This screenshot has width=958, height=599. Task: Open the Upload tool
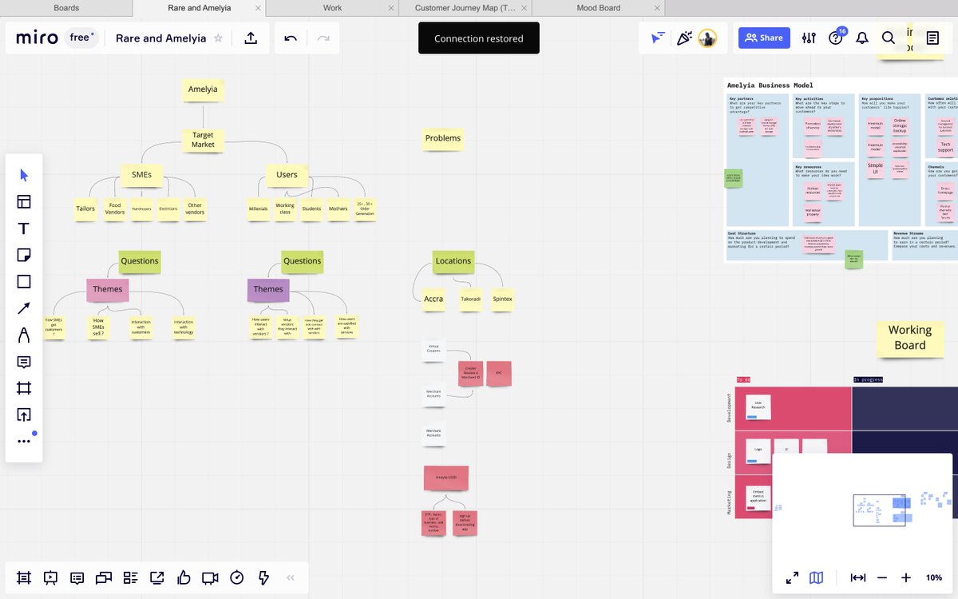24,415
